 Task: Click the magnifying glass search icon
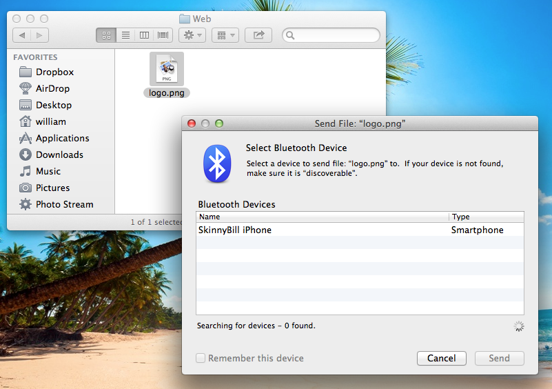point(290,35)
